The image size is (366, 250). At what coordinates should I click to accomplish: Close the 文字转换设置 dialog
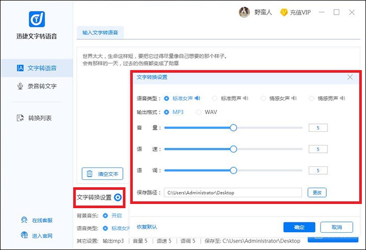[350, 77]
